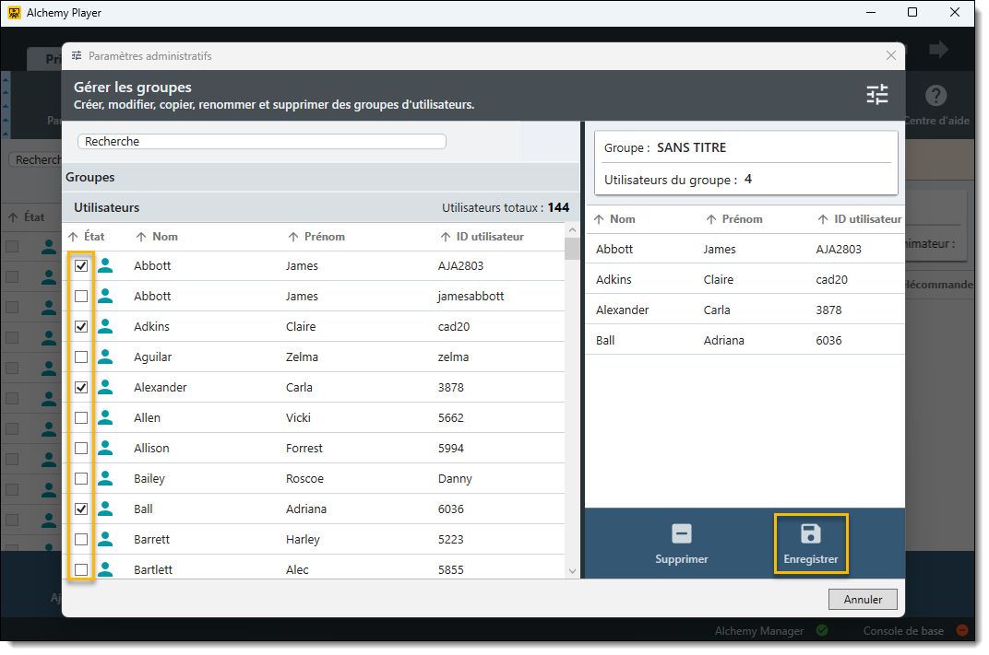Click the user icon beside Allen Vicki
Image resolution: width=989 pixels, height=655 pixels.
click(x=105, y=417)
